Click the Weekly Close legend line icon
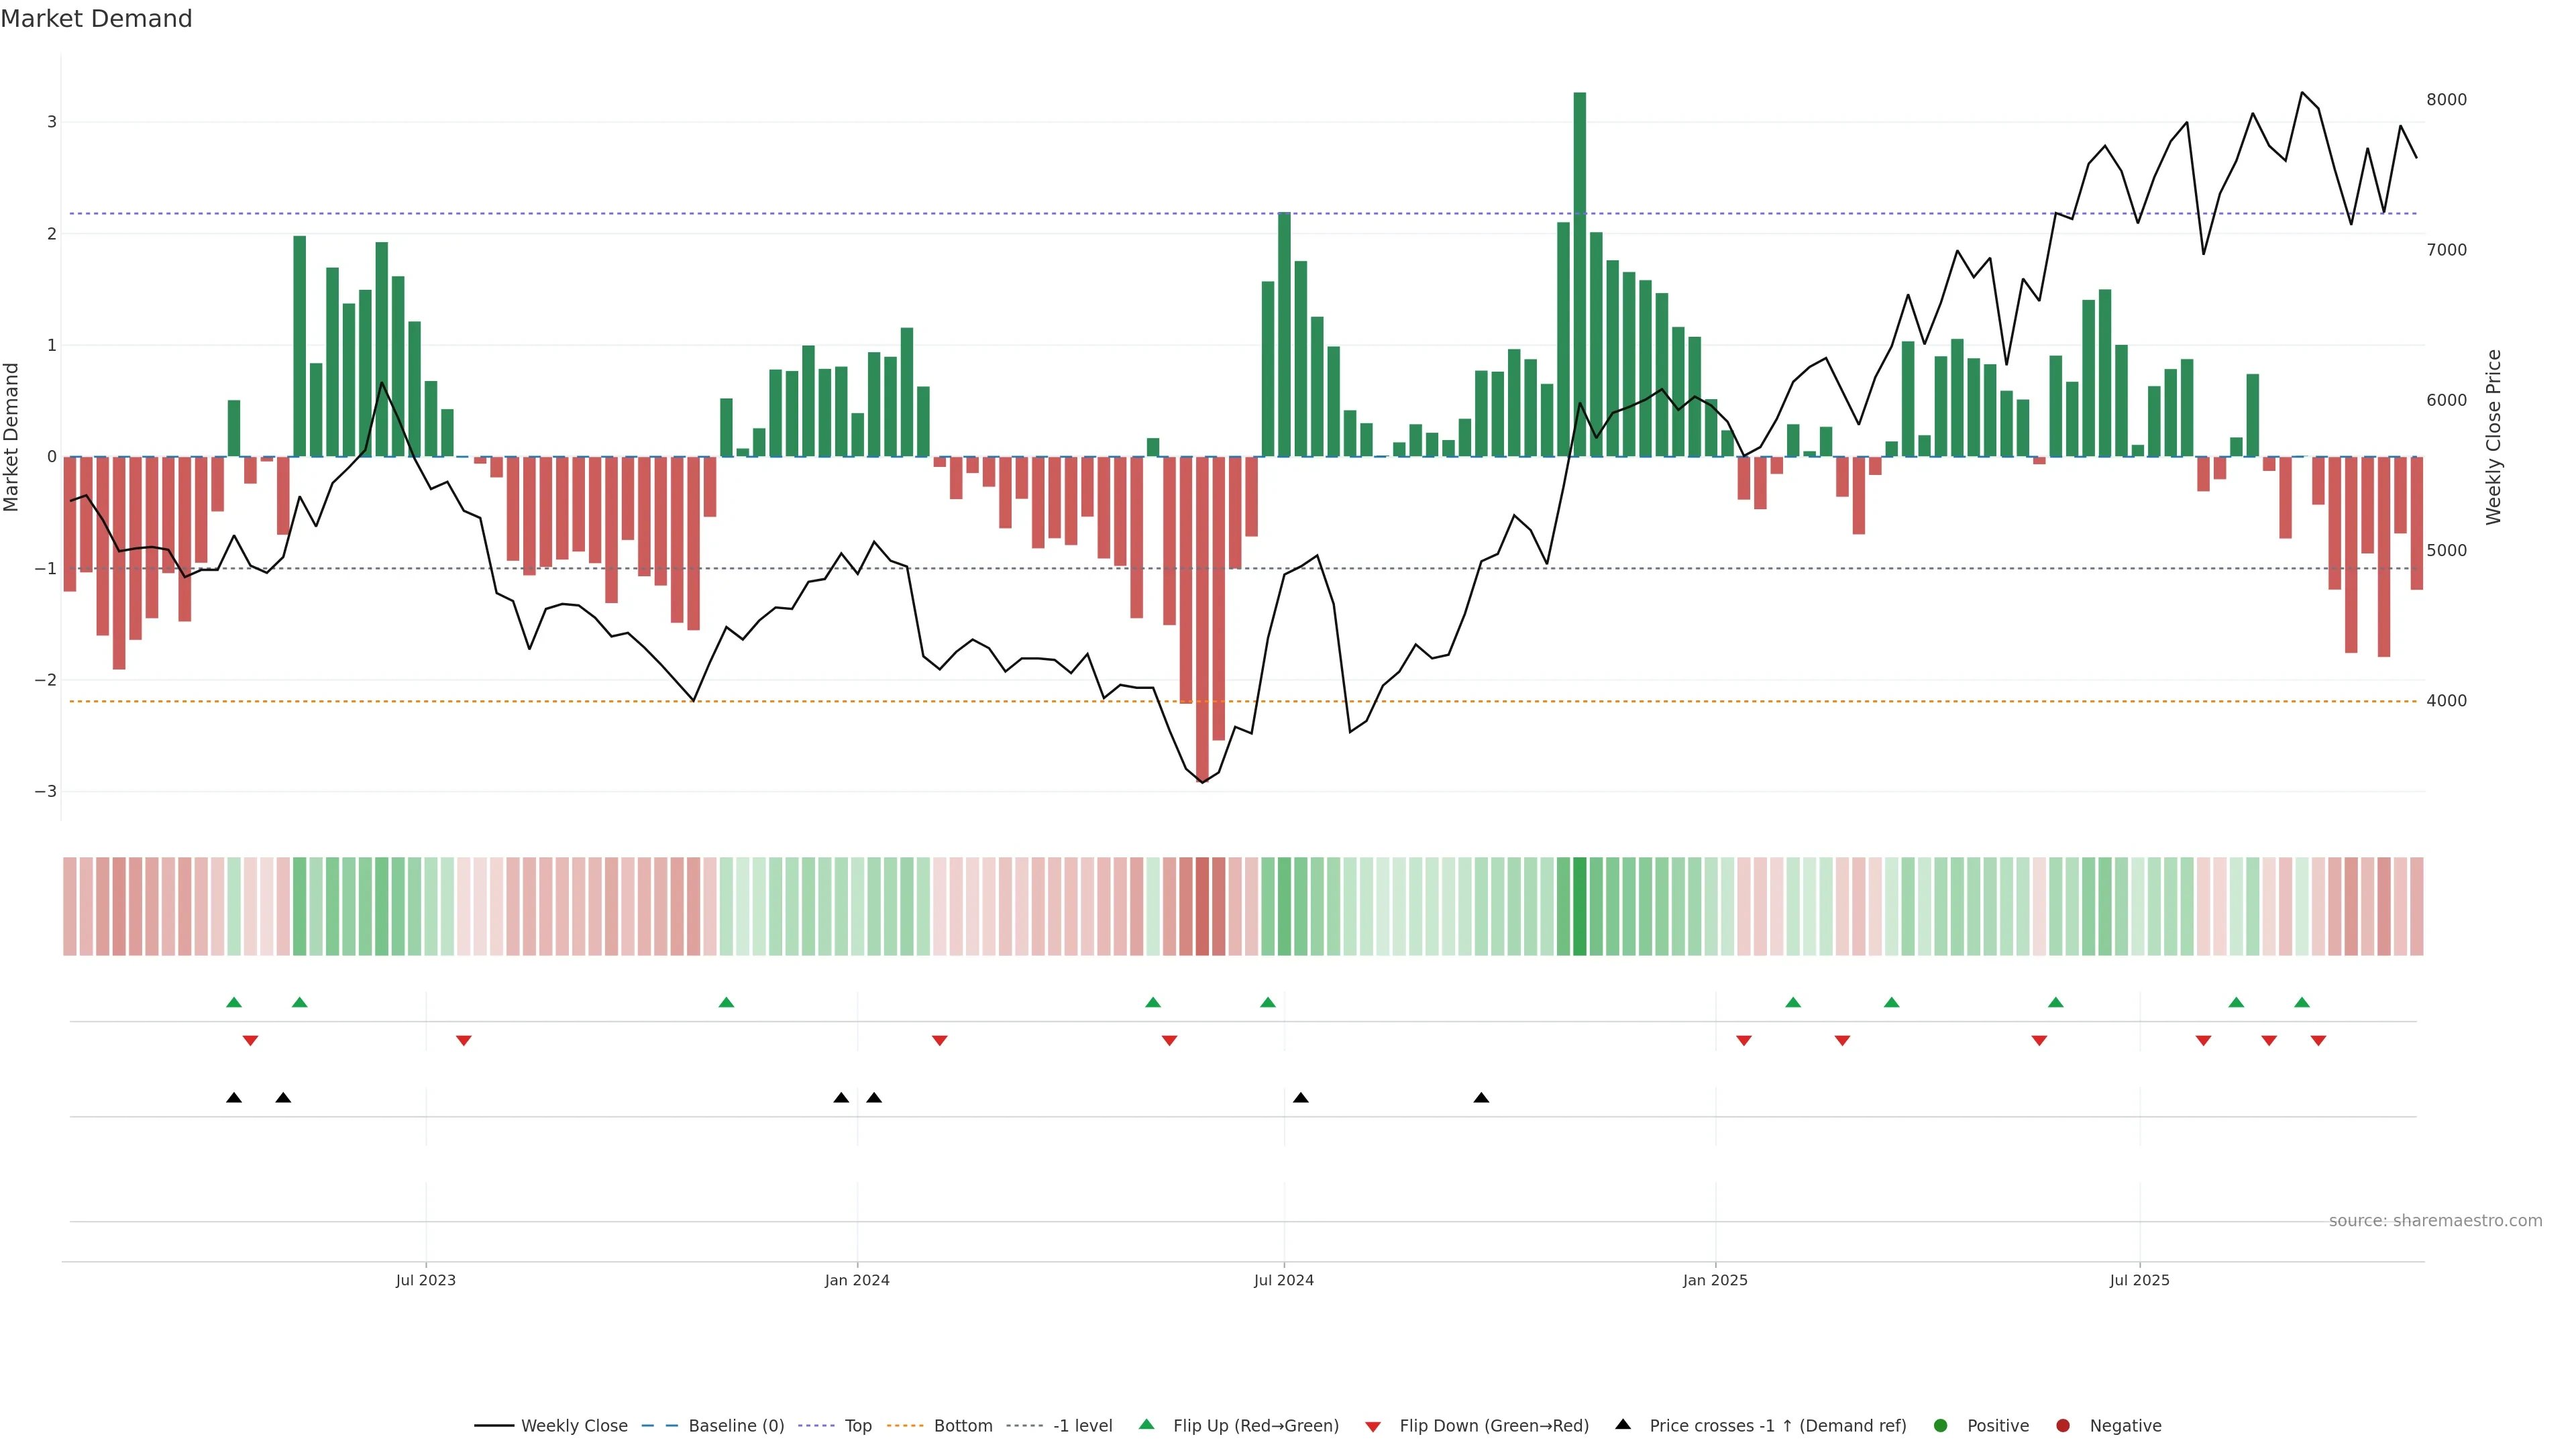 (x=494, y=1425)
